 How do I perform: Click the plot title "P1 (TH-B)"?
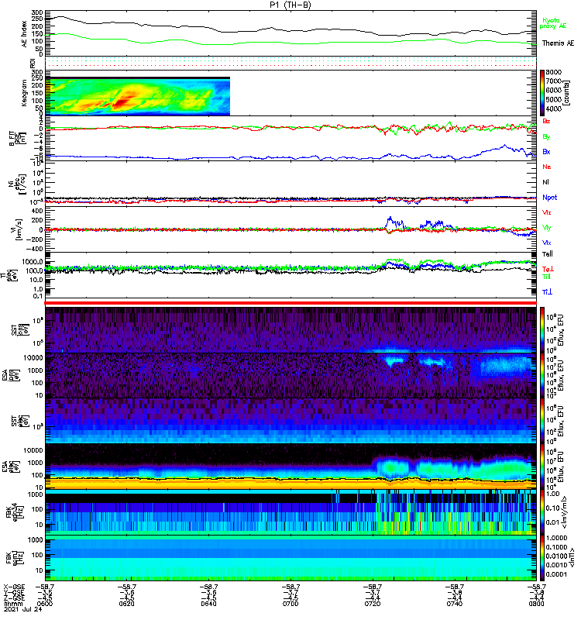(290, 5)
